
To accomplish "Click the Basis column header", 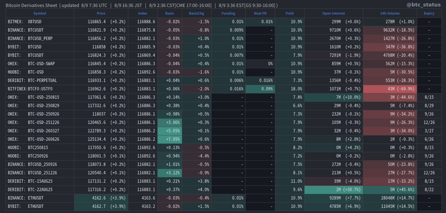I will [x=169, y=13].
